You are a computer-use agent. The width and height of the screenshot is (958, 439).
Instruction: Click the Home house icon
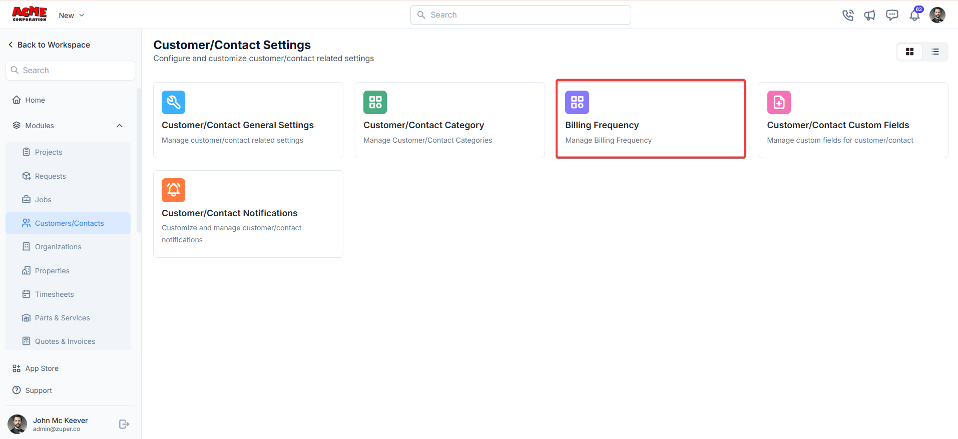point(17,100)
